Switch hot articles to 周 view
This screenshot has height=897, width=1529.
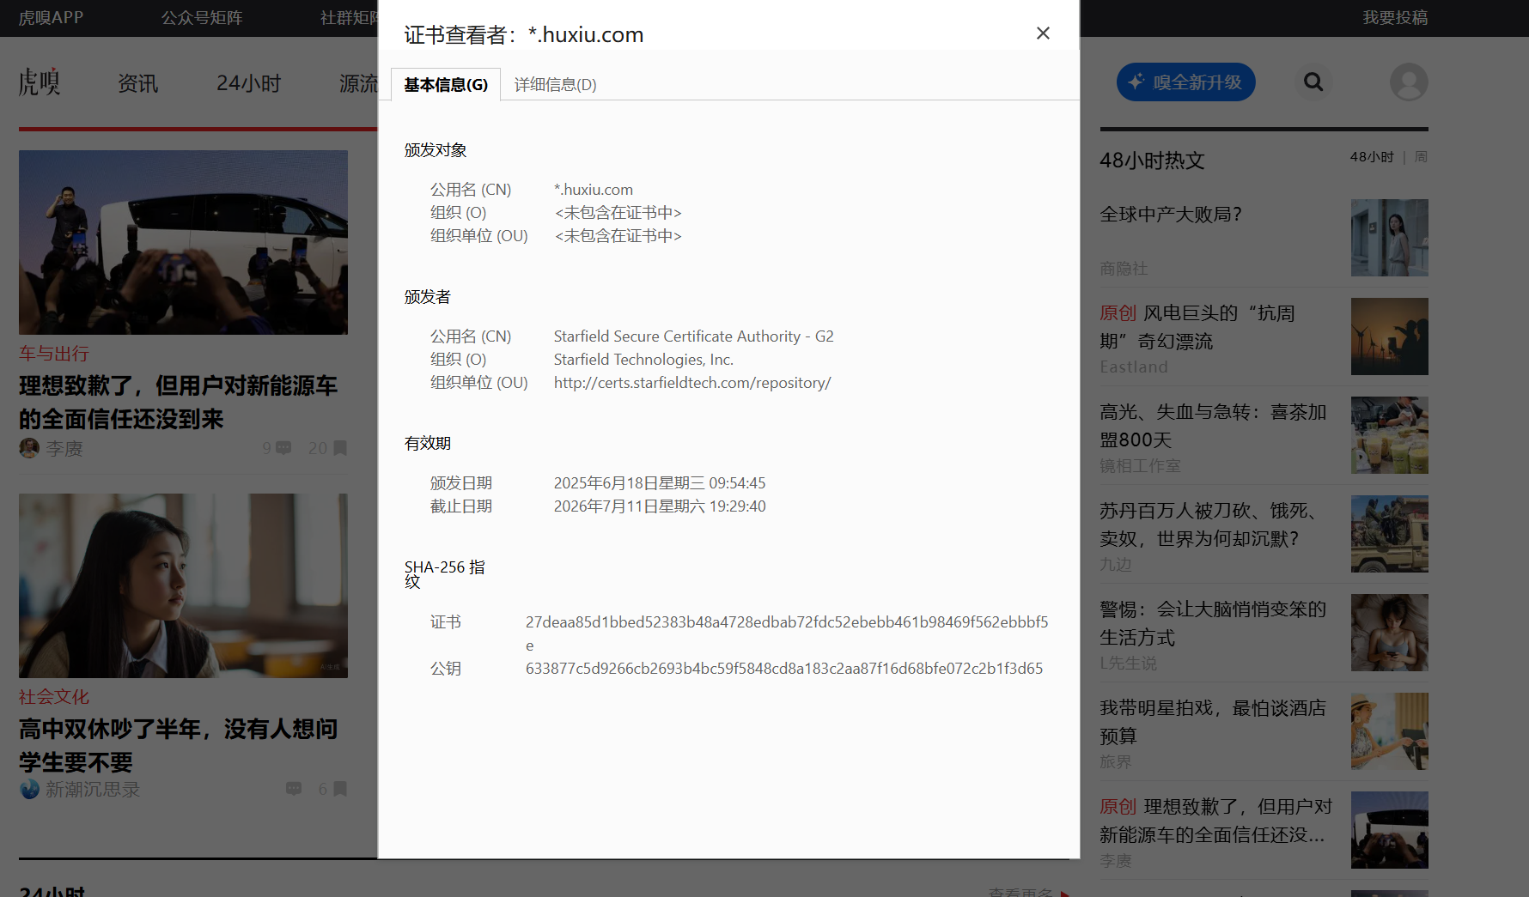click(1421, 157)
